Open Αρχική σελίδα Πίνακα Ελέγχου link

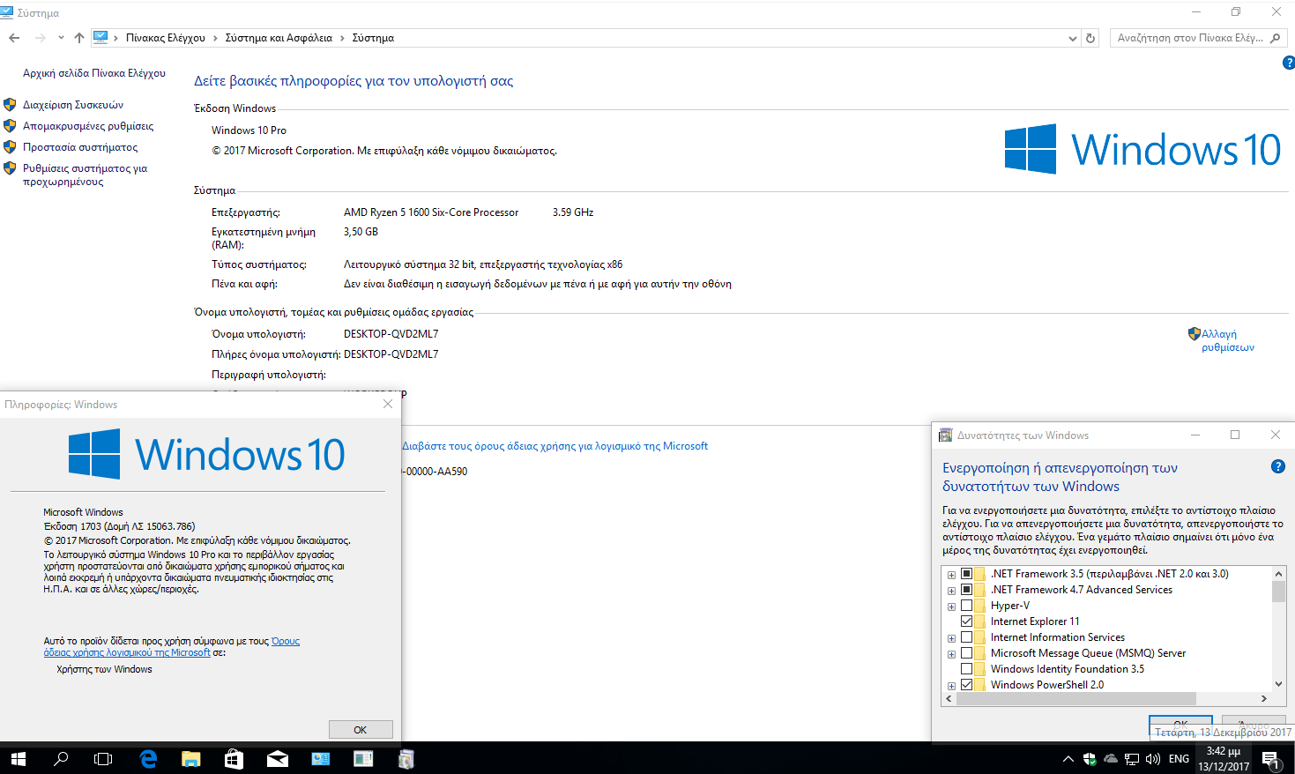94,73
